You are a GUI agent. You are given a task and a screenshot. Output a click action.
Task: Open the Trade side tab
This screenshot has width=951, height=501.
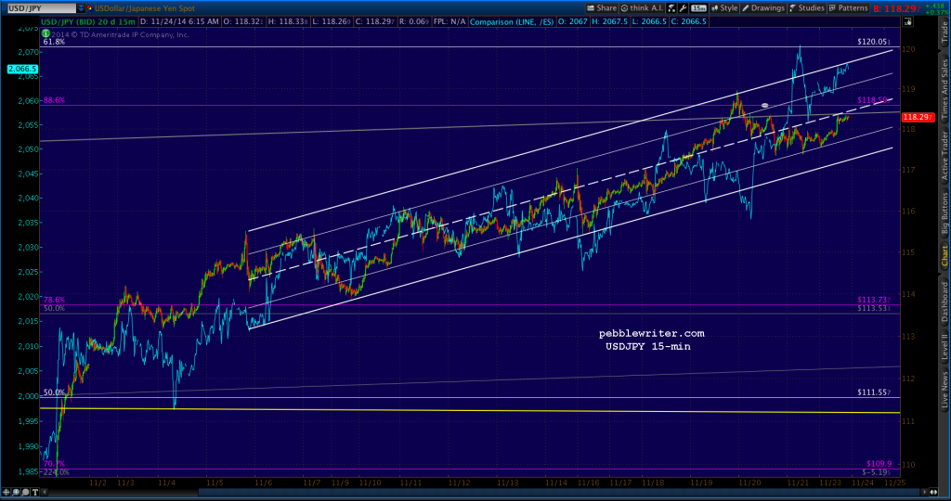pyautogui.click(x=944, y=32)
